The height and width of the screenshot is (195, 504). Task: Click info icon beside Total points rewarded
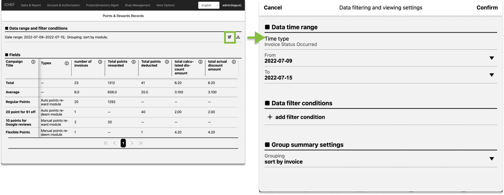(x=134, y=62)
